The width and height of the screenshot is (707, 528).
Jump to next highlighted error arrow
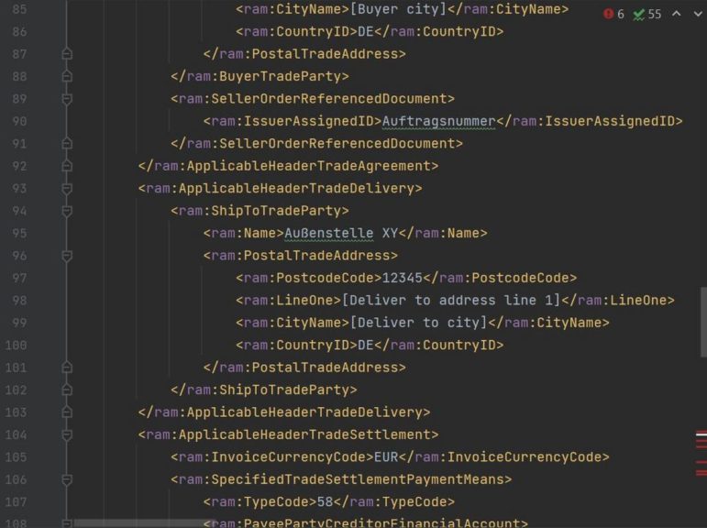[x=697, y=16]
